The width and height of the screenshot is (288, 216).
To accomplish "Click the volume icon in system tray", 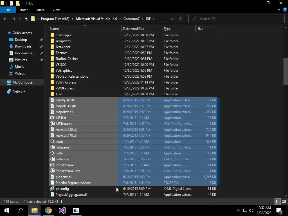I will pos(252,210).
